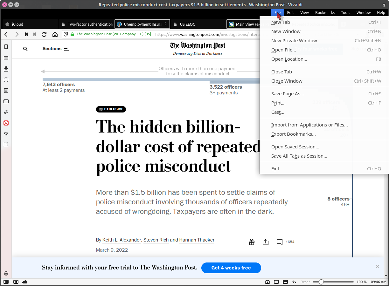Dismiss the free trial banner with X
Image resolution: width=389 pixels, height=286 pixels.
[x=378, y=266]
